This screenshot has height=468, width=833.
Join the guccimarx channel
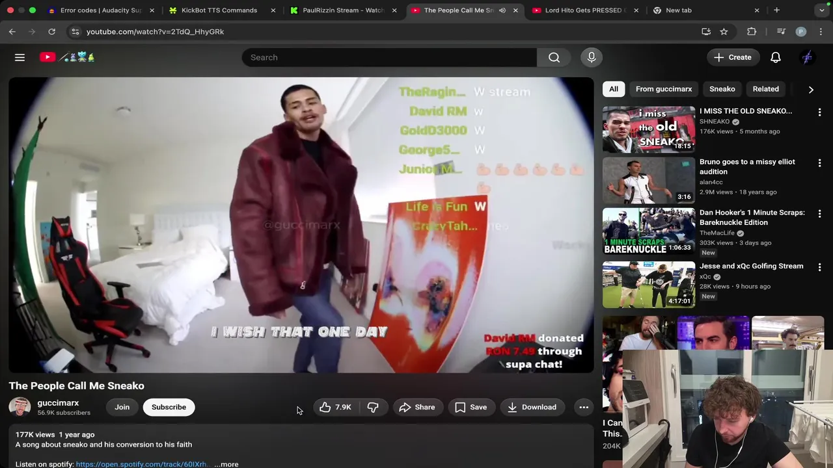122,407
